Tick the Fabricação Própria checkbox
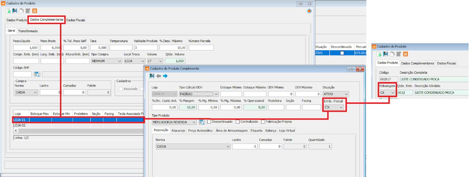This screenshot has width=469, height=177. pos(263,122)
